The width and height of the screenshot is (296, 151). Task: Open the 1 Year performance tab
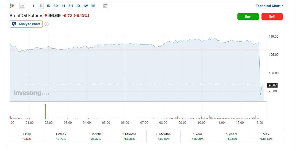point(198,136)
